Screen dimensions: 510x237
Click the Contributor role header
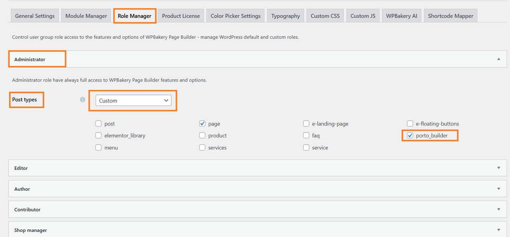click(x=257, y=210)
